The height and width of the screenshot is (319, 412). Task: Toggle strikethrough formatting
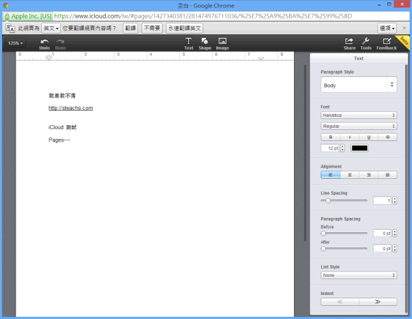point(387,137)
